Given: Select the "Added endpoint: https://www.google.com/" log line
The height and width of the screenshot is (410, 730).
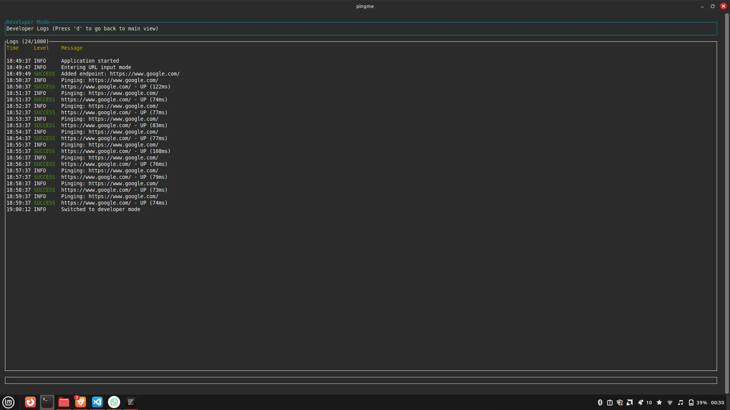Looking at the screenshot, I should point(93,74).
